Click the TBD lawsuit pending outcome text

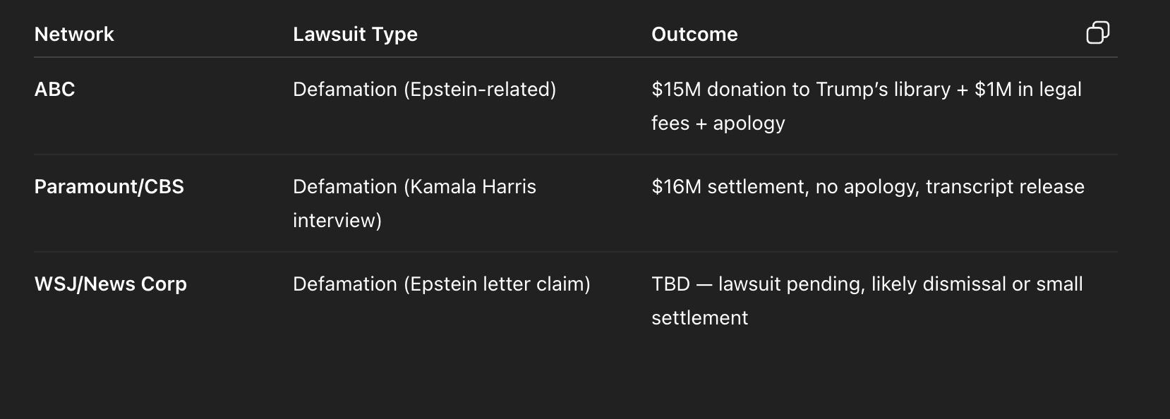pos(867,300)
